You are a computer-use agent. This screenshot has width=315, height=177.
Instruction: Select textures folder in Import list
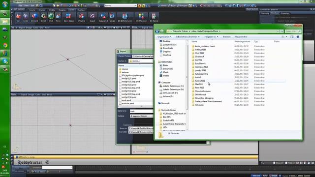coord(125,72)
